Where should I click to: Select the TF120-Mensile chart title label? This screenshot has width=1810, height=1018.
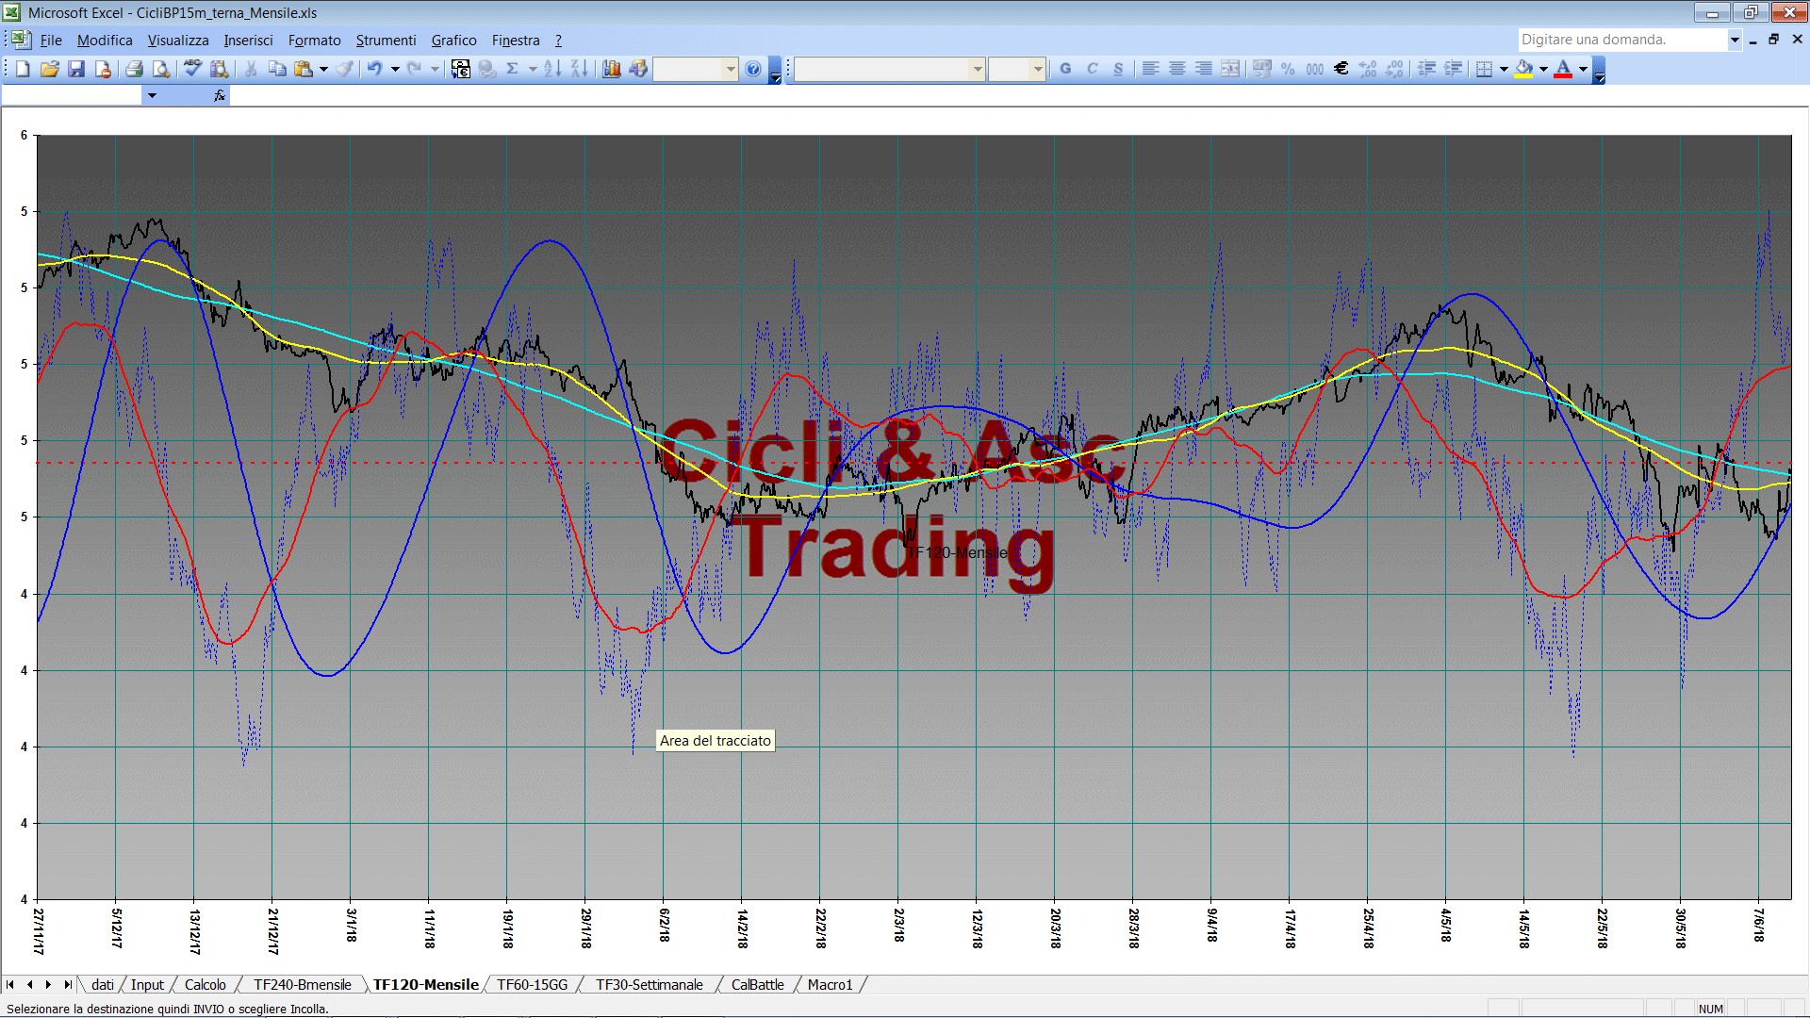point(958,552)
